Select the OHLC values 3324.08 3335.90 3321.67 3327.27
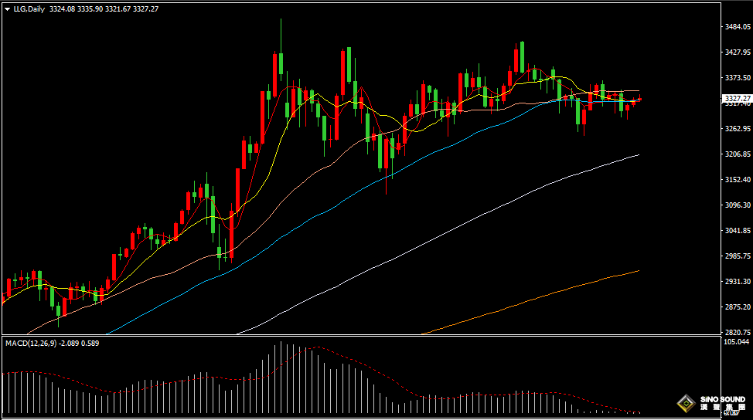Screen dimensions: 753x420 click(104, 9)
